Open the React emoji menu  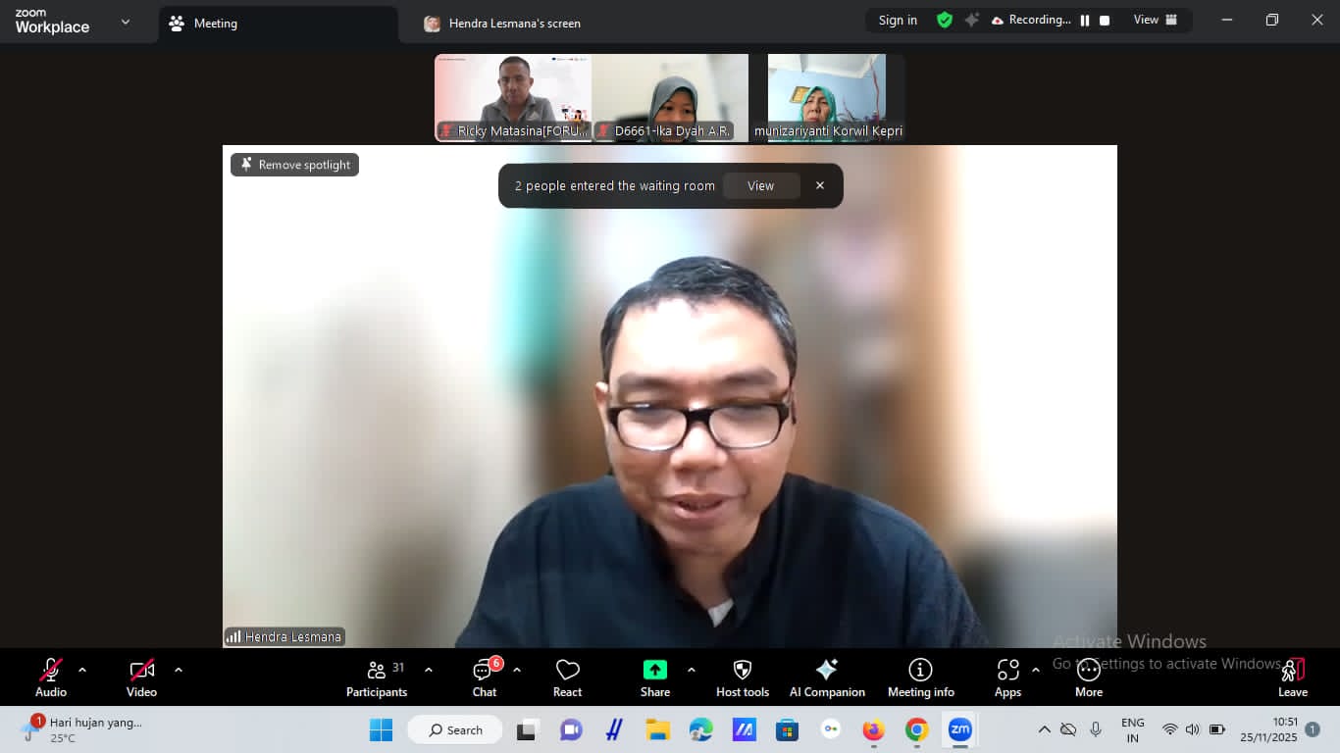tap(567, 678)
